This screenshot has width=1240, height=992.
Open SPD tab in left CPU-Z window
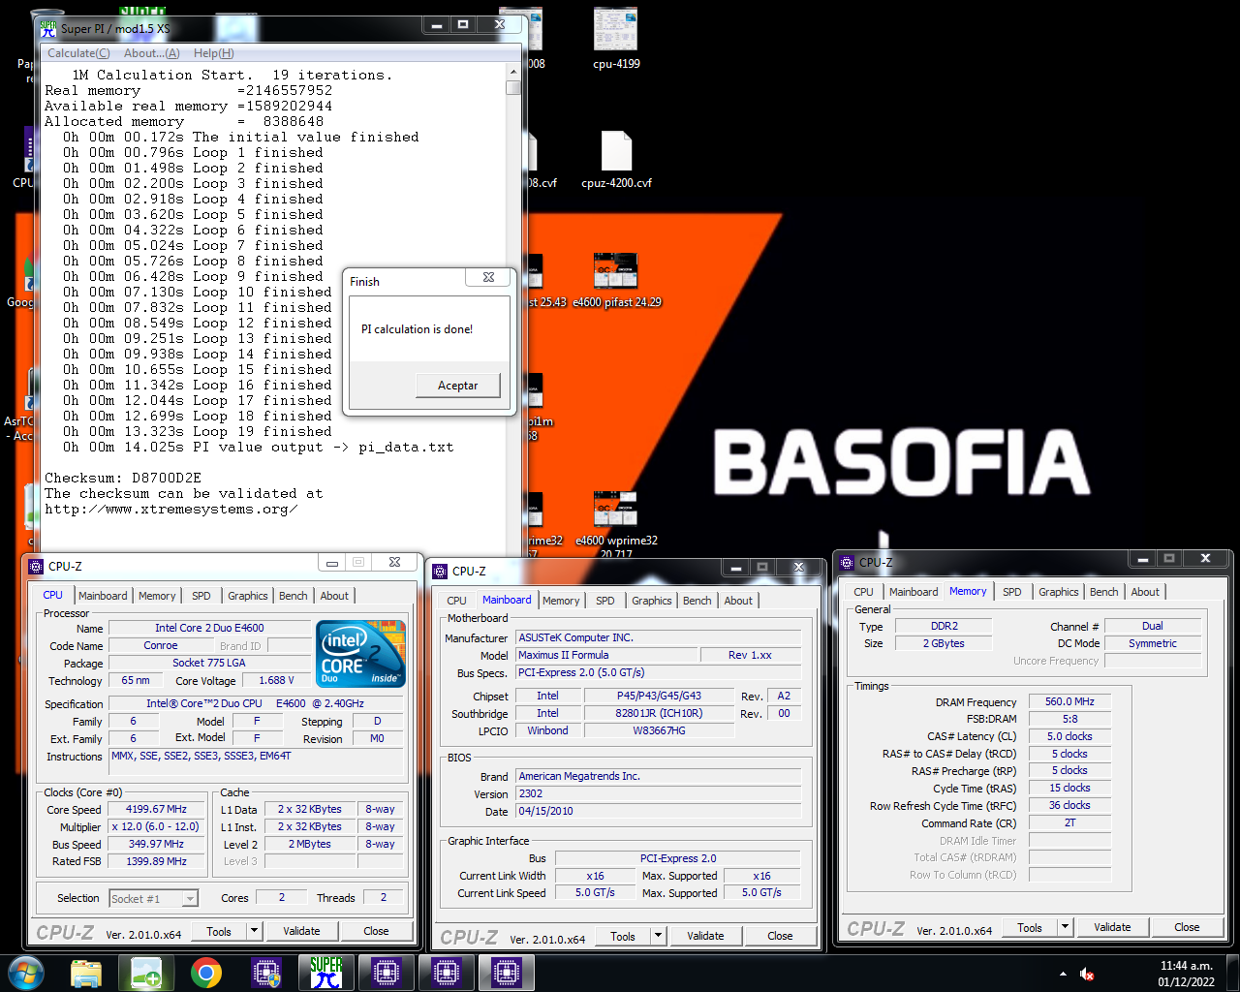pos(201,596)
